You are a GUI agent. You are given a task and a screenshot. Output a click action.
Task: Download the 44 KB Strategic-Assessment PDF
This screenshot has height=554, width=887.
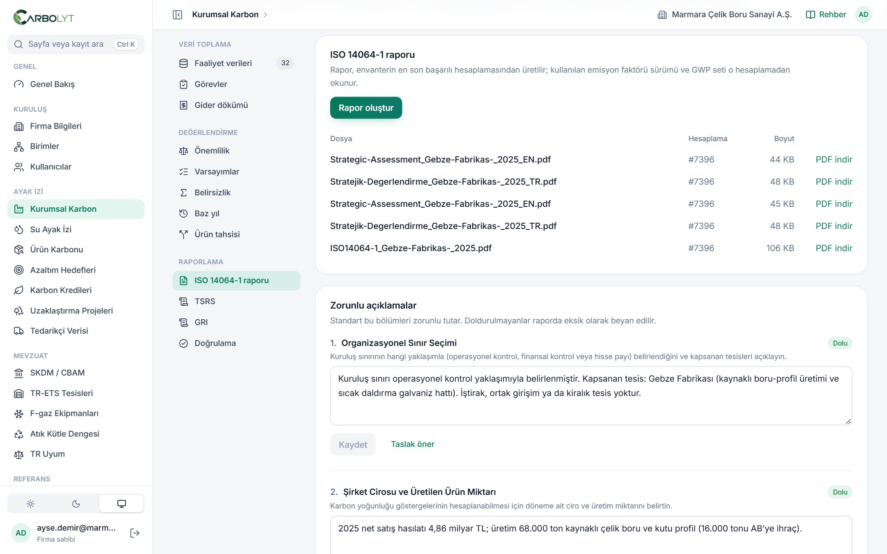click(x=834, y=160)
